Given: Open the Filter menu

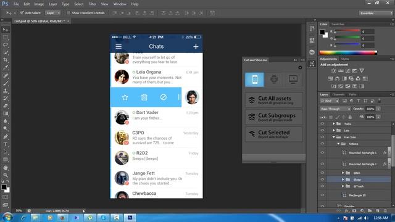Looking at the screenshot, I should [92, 4].
